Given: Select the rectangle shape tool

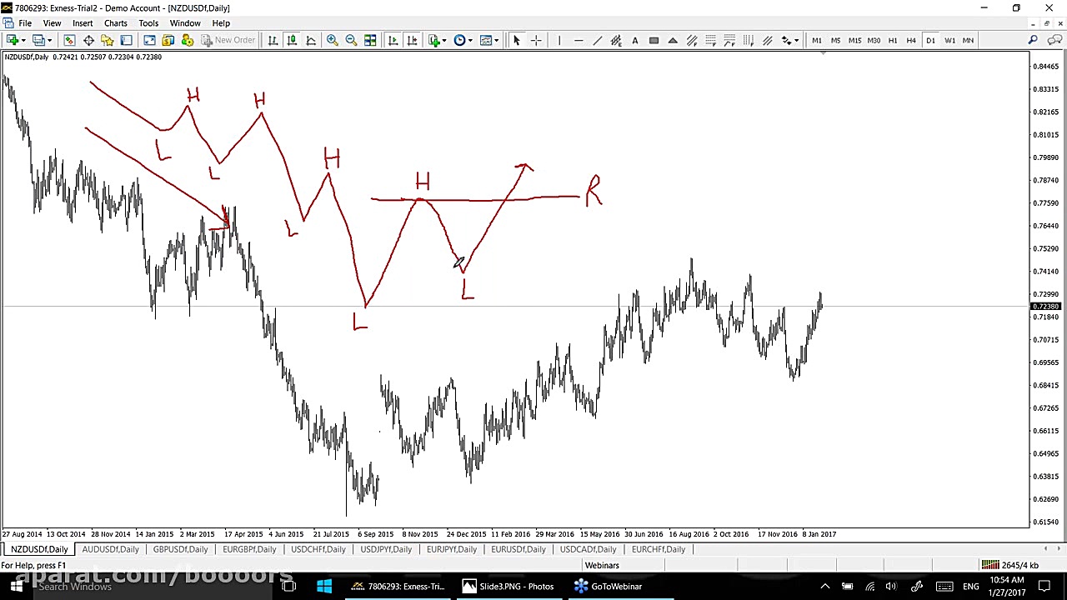Looking at the screenshot, I should [x=654, y=40].
